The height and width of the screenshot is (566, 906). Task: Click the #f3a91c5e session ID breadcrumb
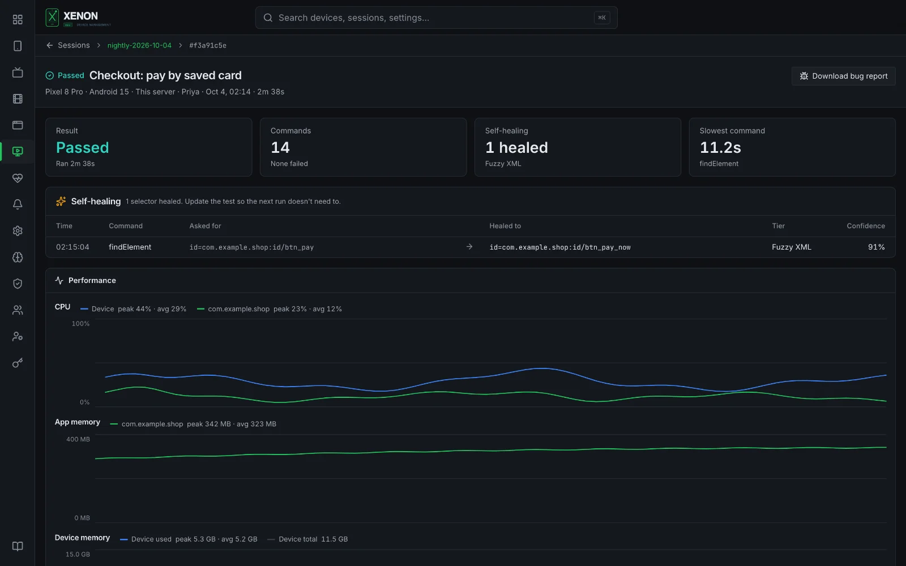point(208,45)
